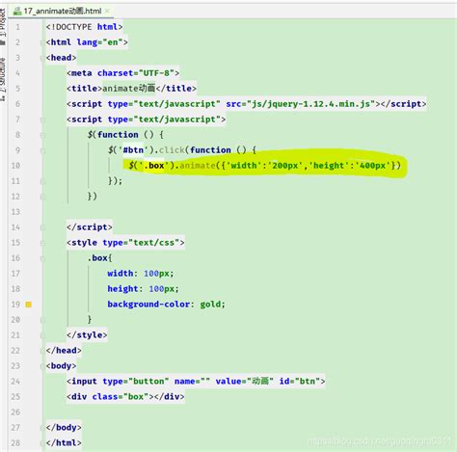Viewport: 457px width, 452px height.
Task: Click the type="button" attribute
Action: tap(136, 382)
